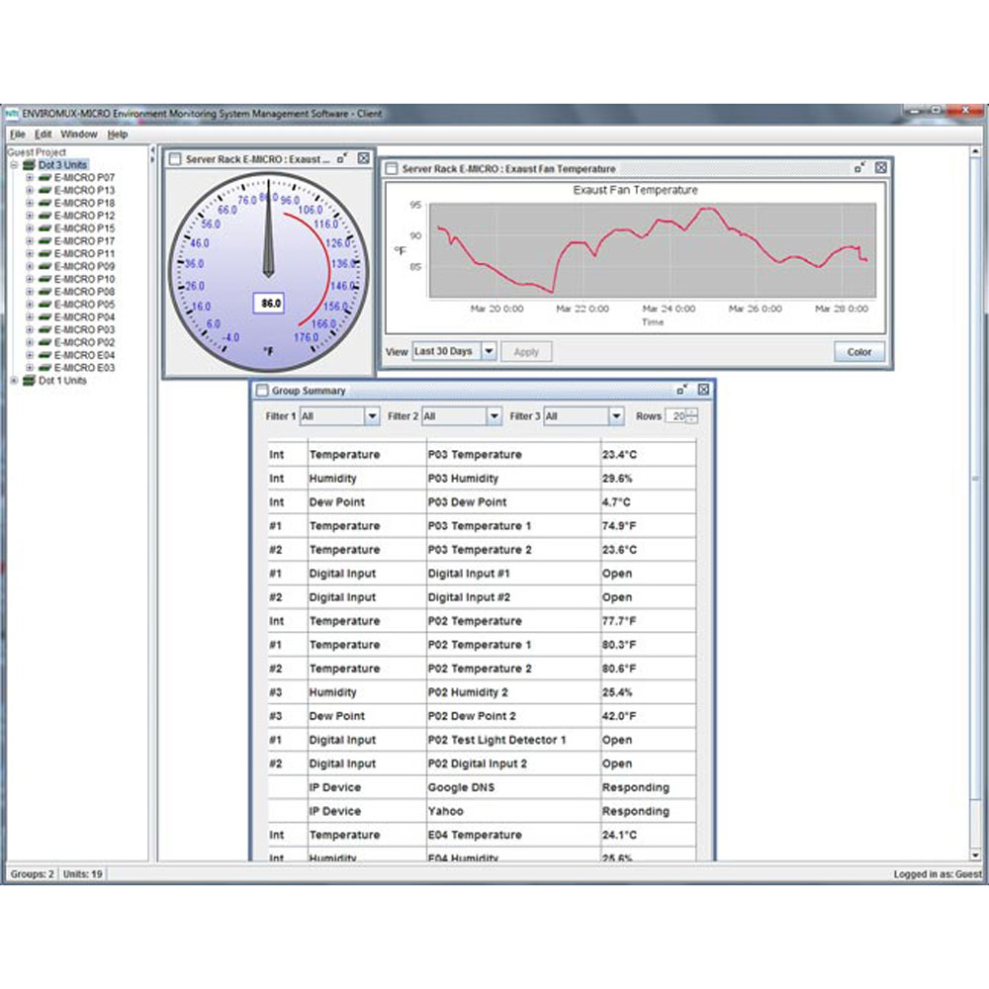
Task: Click the E-MICRO P07 device icon
Action: 45,178
